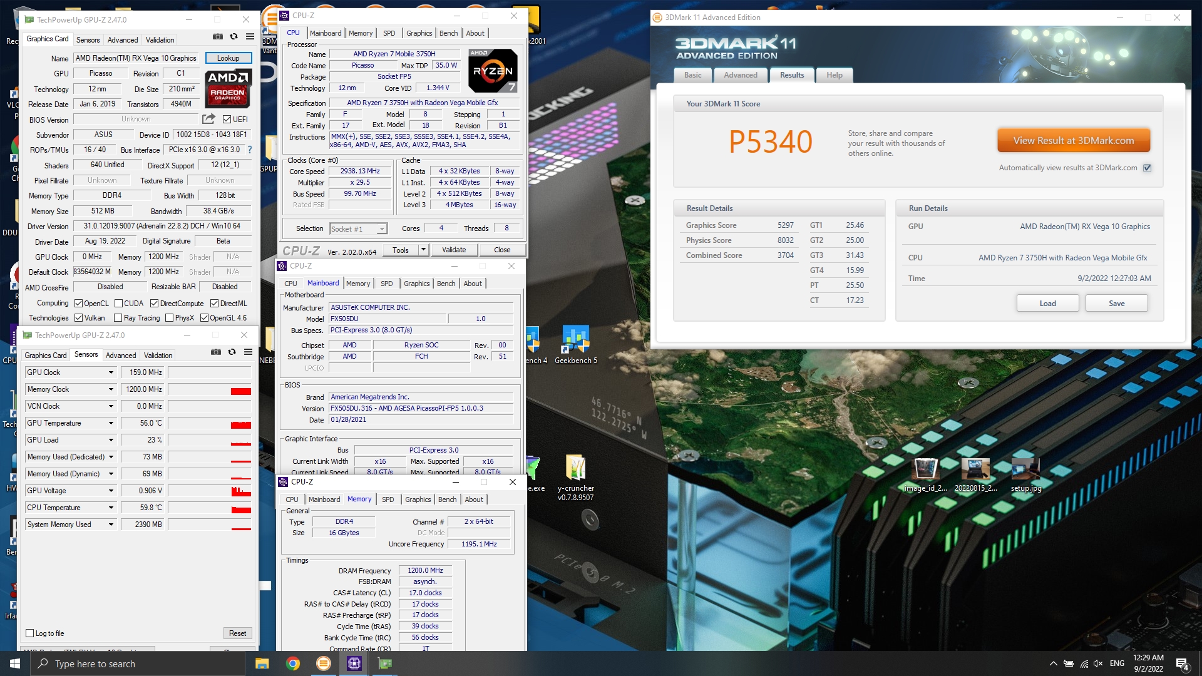
Task: Open Google Chrome from the taskbar
Action: [x=292, y=663]
